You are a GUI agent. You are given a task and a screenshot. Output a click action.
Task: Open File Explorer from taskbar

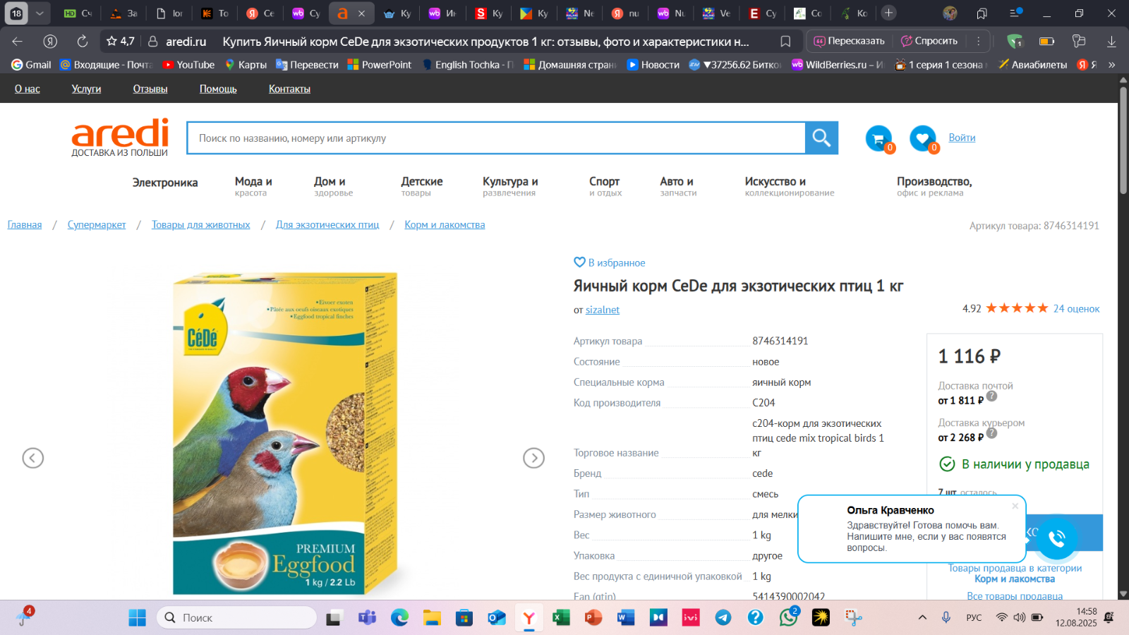pos(432,617)
